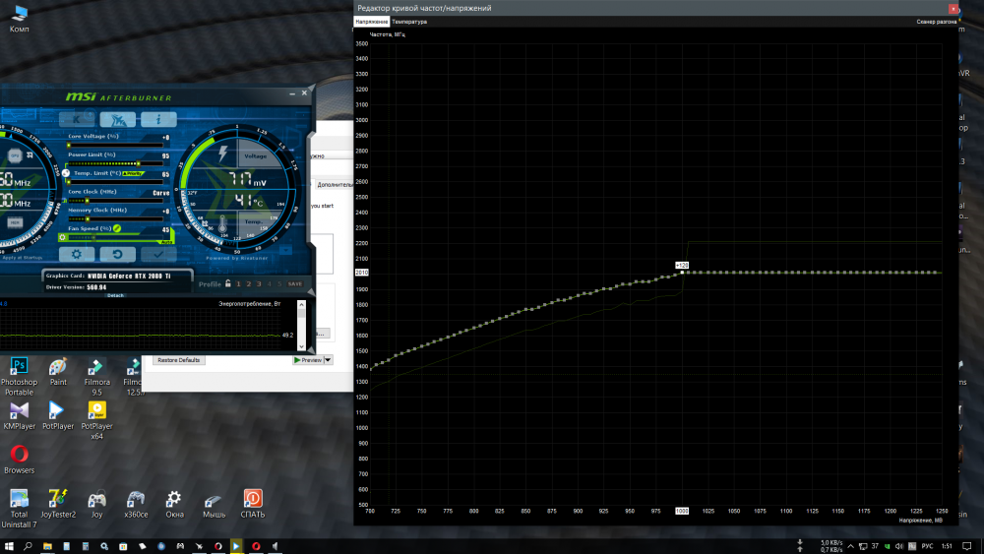Select profile slot 3

click(x=259, y=284)
